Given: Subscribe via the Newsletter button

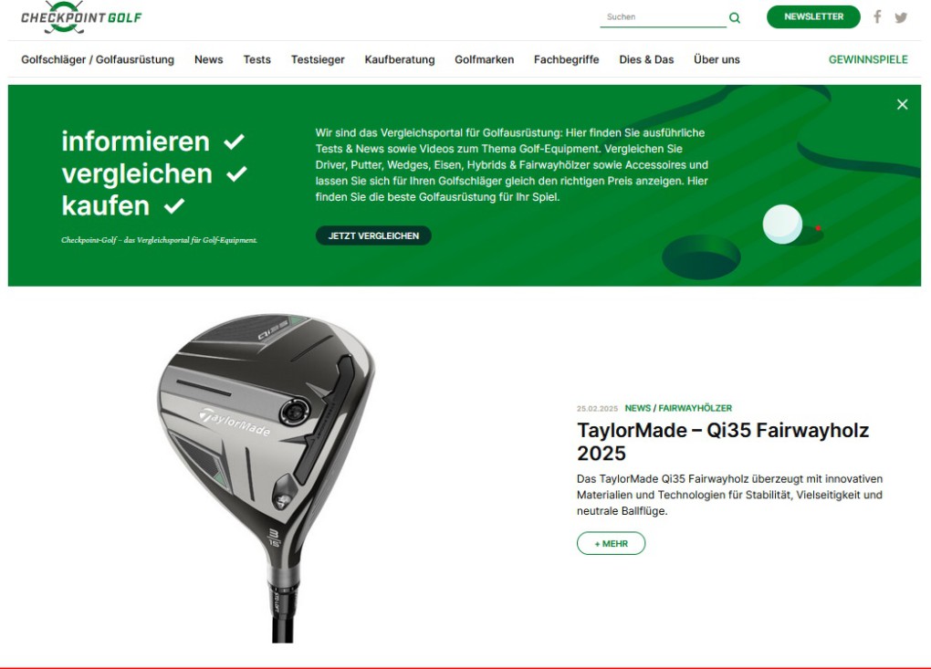Looking at the screenshot, I should [x=813, y=16].
